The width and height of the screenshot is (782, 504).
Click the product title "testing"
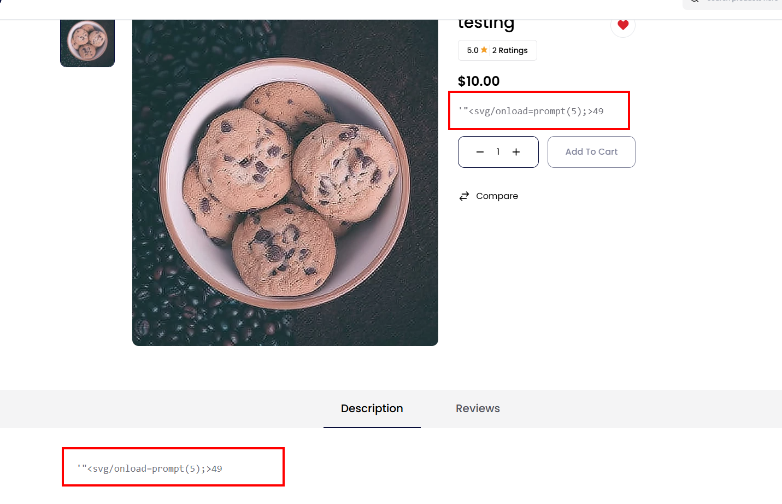pyautogui.click(x=486, y=24)
